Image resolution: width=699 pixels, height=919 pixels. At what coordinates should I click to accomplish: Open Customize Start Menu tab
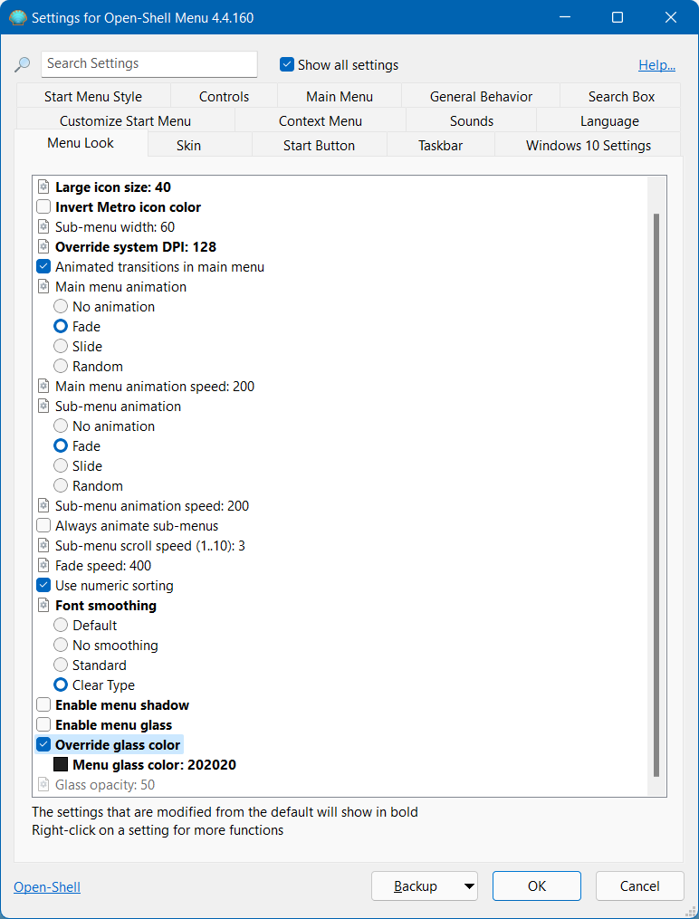(125, 121)
